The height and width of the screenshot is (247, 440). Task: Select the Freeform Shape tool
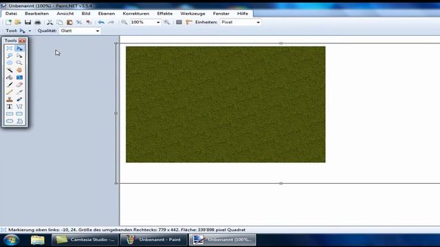tap(19, 121)
